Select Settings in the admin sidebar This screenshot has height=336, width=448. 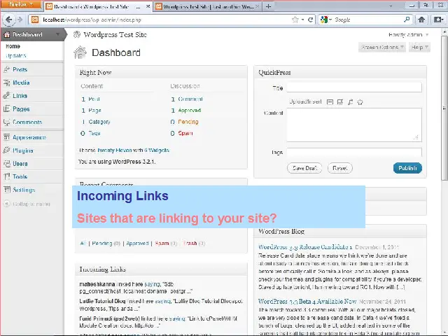click(x=23, y=190)
